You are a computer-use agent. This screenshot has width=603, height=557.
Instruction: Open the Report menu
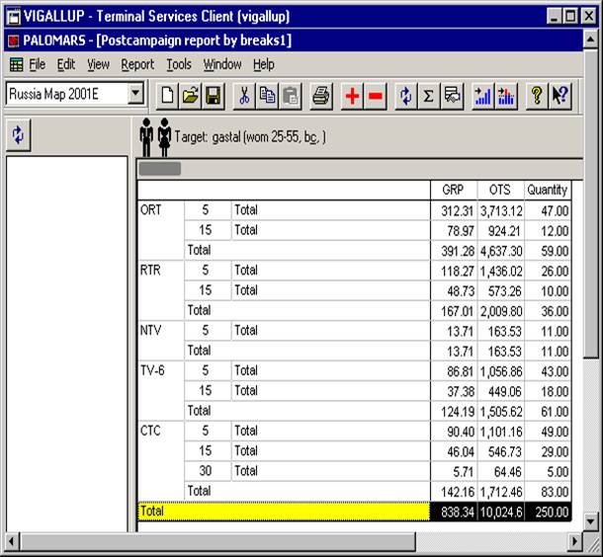click(x=137, y=64)
